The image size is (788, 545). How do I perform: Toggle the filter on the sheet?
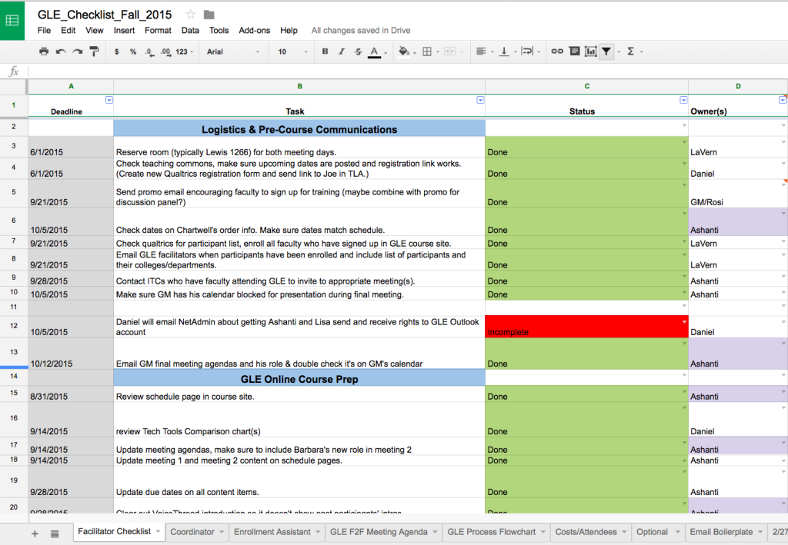coord(606,52)
